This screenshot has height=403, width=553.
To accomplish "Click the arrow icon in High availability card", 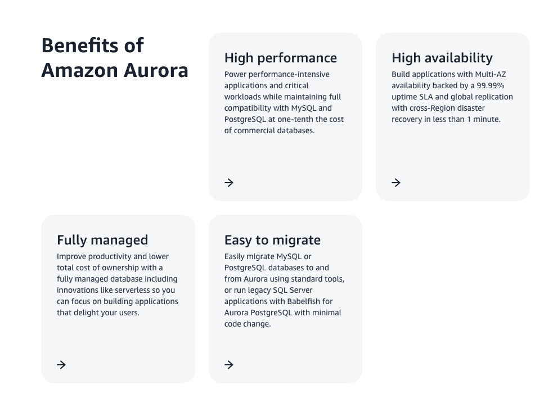I will (396, 183).
